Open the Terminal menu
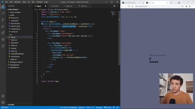Viewport: 195px width, 109px height. 39,2
